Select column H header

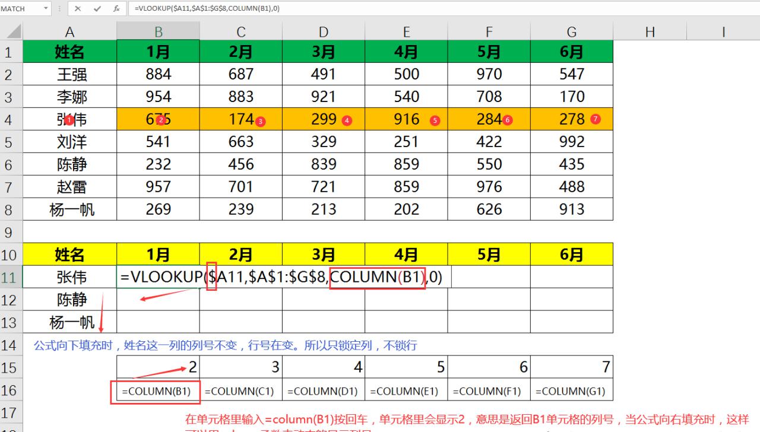pos(650,31)
